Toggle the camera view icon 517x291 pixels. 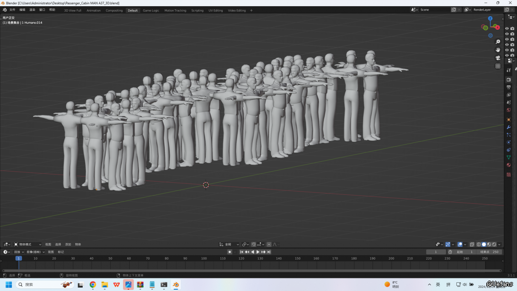[x=498, y=58]
